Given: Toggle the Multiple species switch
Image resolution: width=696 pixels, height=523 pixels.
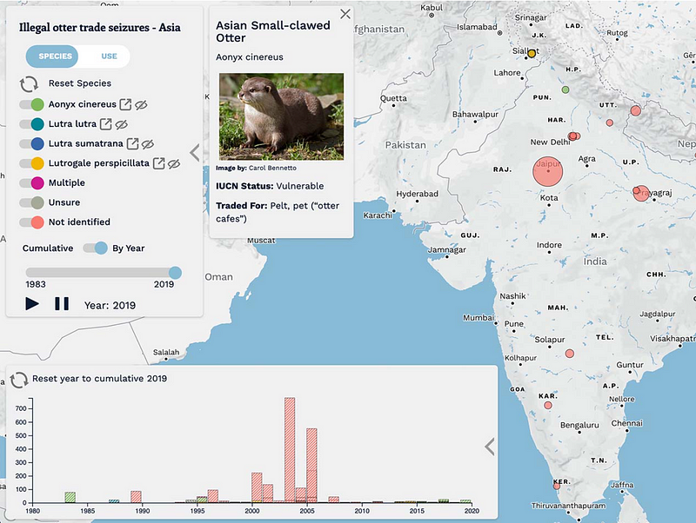Looking at the screenshot, I should pos(31,182).
